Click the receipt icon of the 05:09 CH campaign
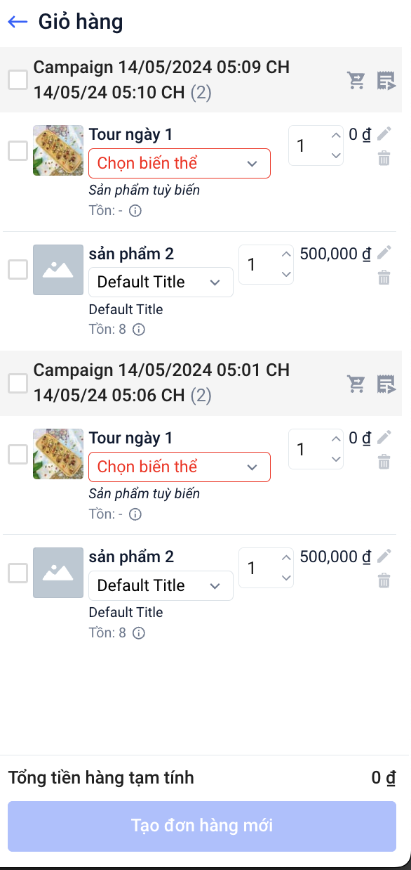The image size is (411, 870). pyautogui.click(x=386, y=81)
